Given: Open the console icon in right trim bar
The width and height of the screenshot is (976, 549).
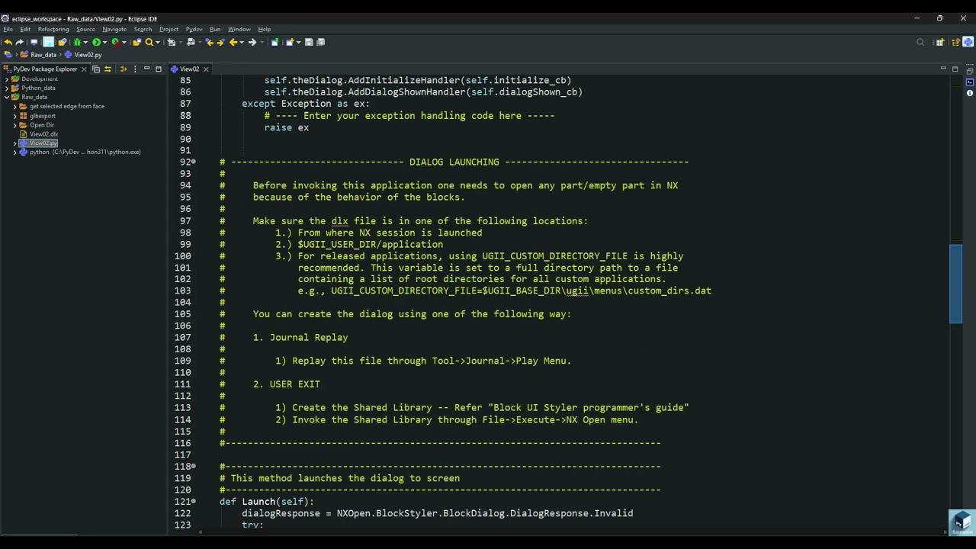Looking at the screenshot, I should (x=970, y=82).
